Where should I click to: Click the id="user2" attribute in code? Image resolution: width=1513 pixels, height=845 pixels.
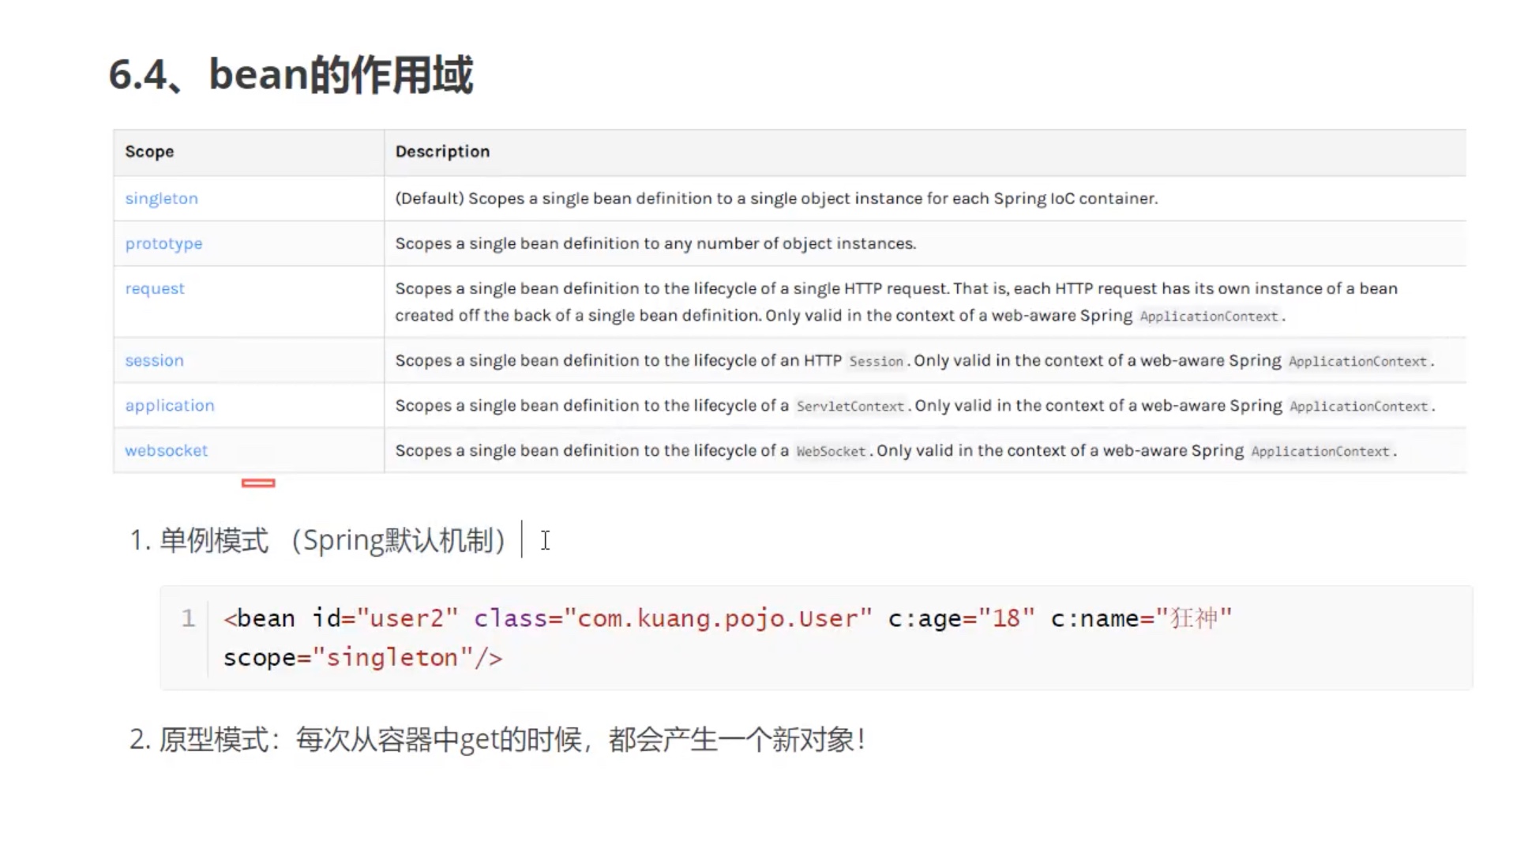point(385,618)
